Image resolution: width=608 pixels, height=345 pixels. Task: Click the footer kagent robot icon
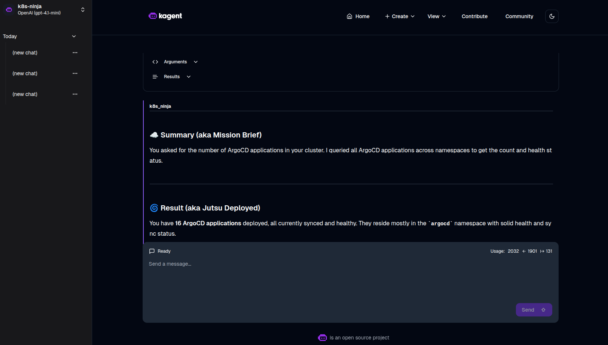322,338
